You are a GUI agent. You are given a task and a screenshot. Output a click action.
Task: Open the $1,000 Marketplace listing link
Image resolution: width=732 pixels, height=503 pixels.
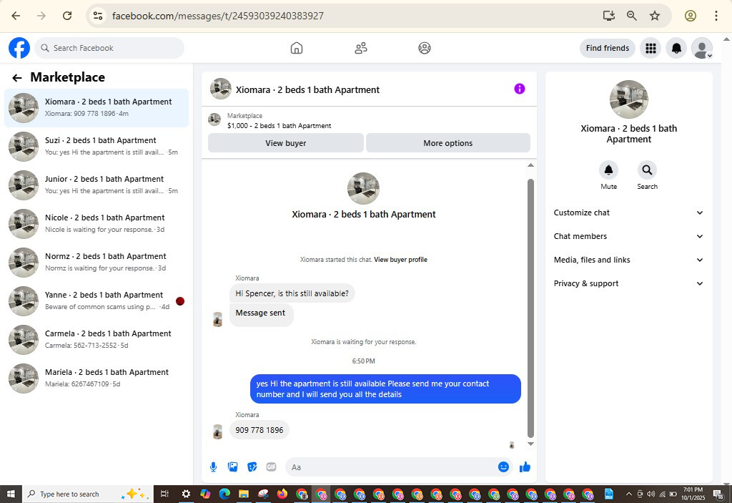(280, 126)
